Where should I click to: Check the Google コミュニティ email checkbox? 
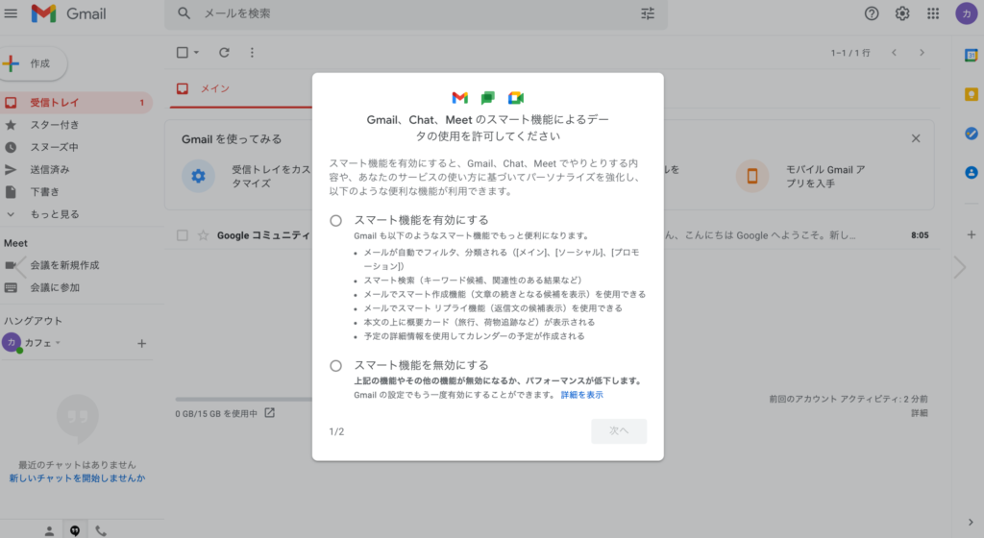(x=183, y=235)
